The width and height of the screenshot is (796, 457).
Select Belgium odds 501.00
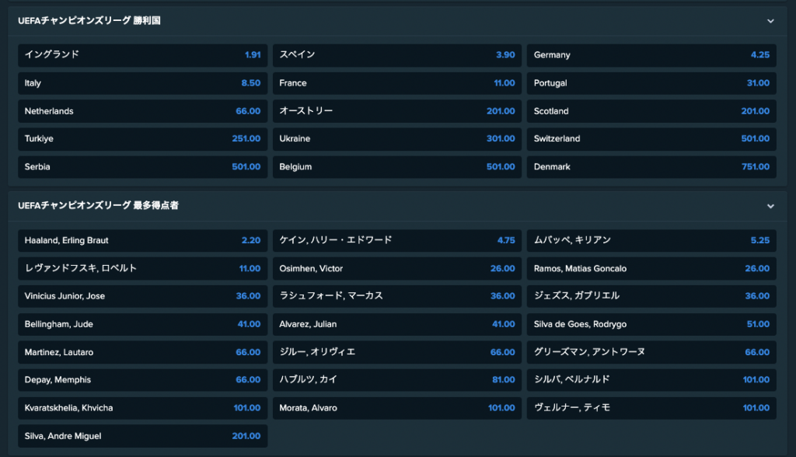(x=397, y=166)
